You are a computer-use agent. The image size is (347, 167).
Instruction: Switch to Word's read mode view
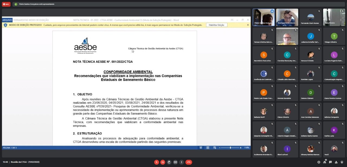pos(201,148)
